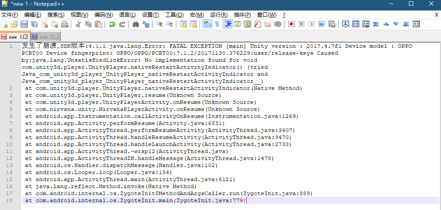The height and width of the screenshot is (210, 441).
Task: Open the user defined language dialog icon
Action: pos(237,25)
